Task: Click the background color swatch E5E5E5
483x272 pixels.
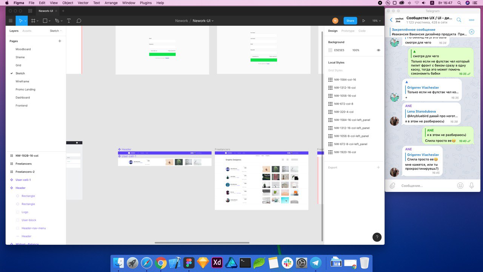Action: [x=330, y=50]
